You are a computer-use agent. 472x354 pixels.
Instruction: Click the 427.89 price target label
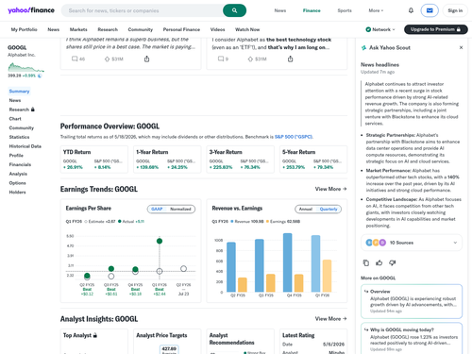169,348
